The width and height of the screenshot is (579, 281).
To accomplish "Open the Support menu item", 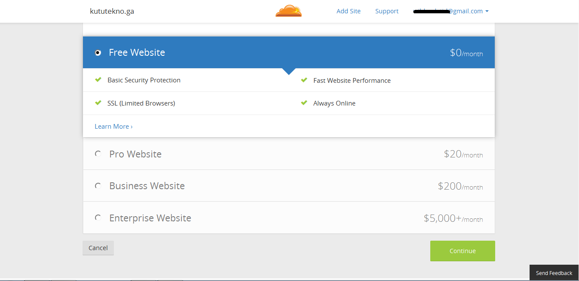I will 386,11.
